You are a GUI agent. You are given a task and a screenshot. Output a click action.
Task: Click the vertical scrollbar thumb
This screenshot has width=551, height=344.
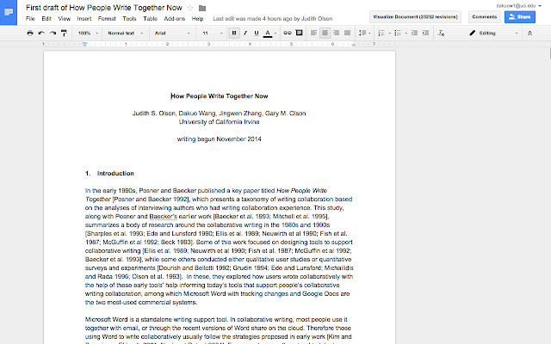pos(549,53)
